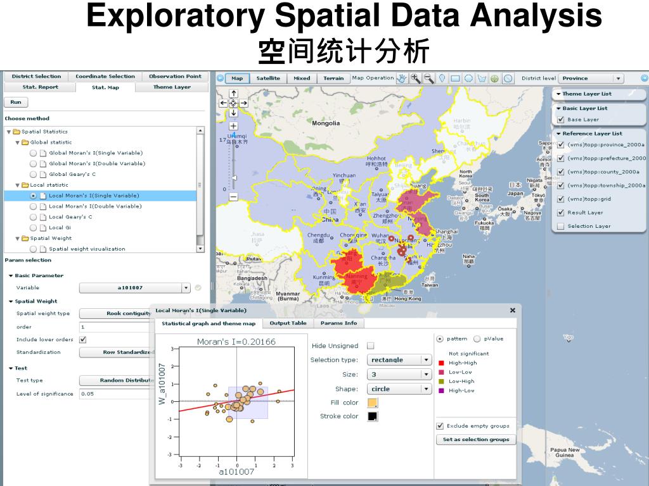Collapse the Spatial Statistics tree folder
This screenshot has height=486, width=649.
pos(9,132)
